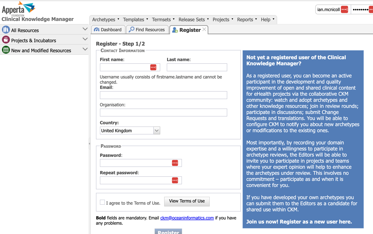Click the Apperta Foundation logo

18,9
